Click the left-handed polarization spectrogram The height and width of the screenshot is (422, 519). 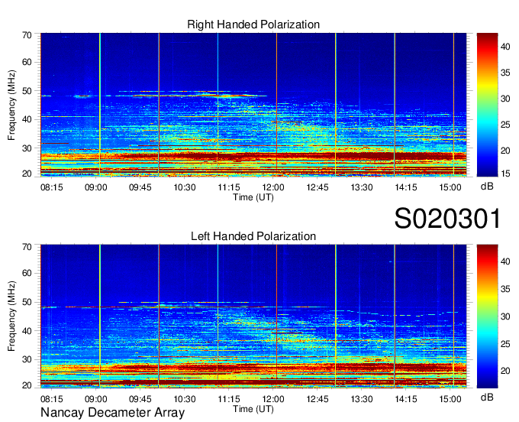[x=253, y=316]
